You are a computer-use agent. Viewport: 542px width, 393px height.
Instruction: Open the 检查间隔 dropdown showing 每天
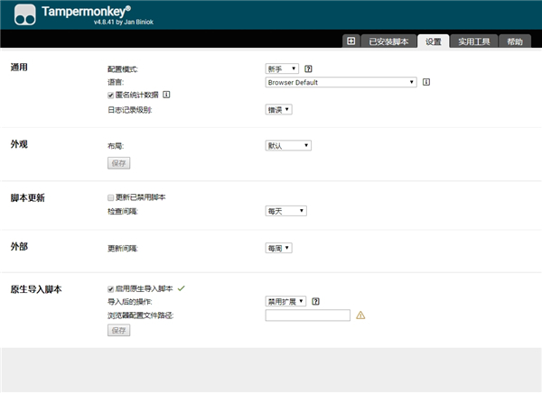tap(285, 211)
